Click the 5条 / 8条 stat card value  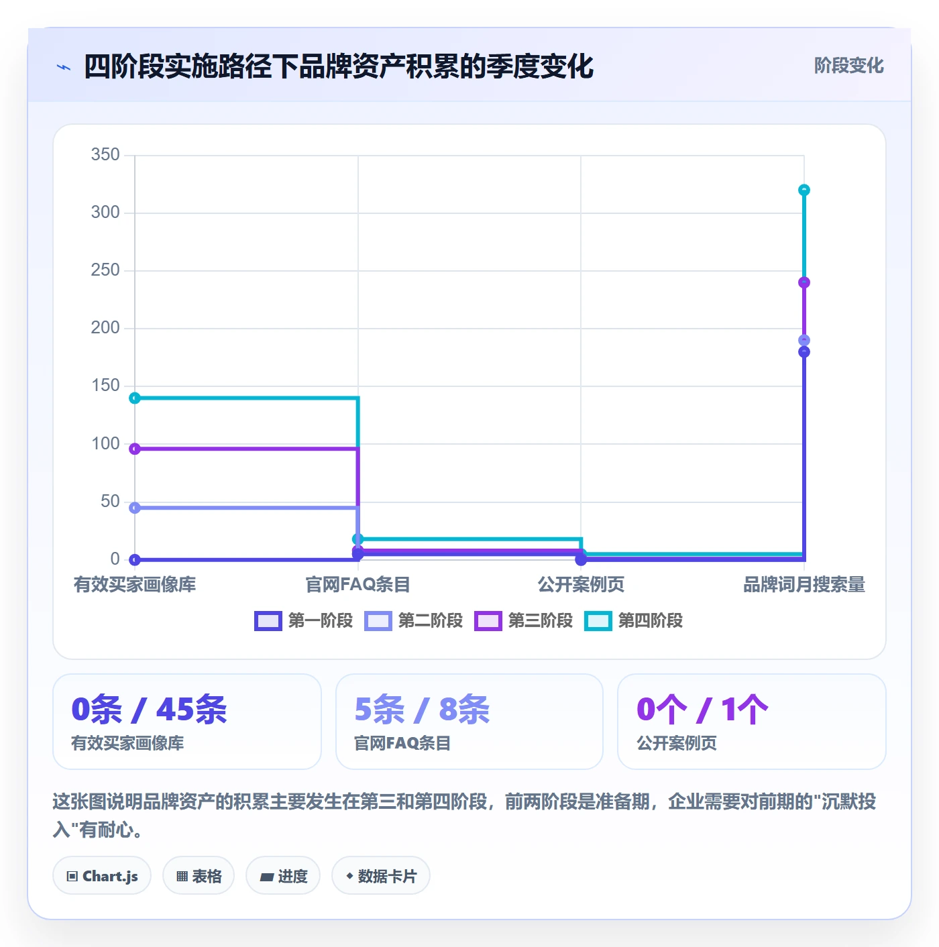point(423,710)
